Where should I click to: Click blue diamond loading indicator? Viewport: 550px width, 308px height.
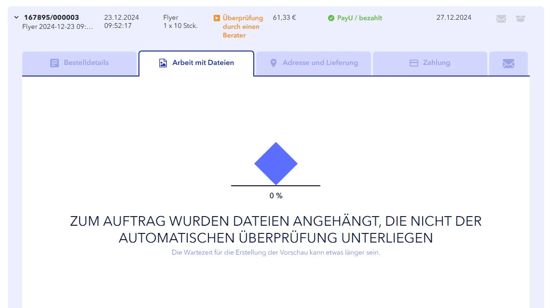(x=275, y=164)
